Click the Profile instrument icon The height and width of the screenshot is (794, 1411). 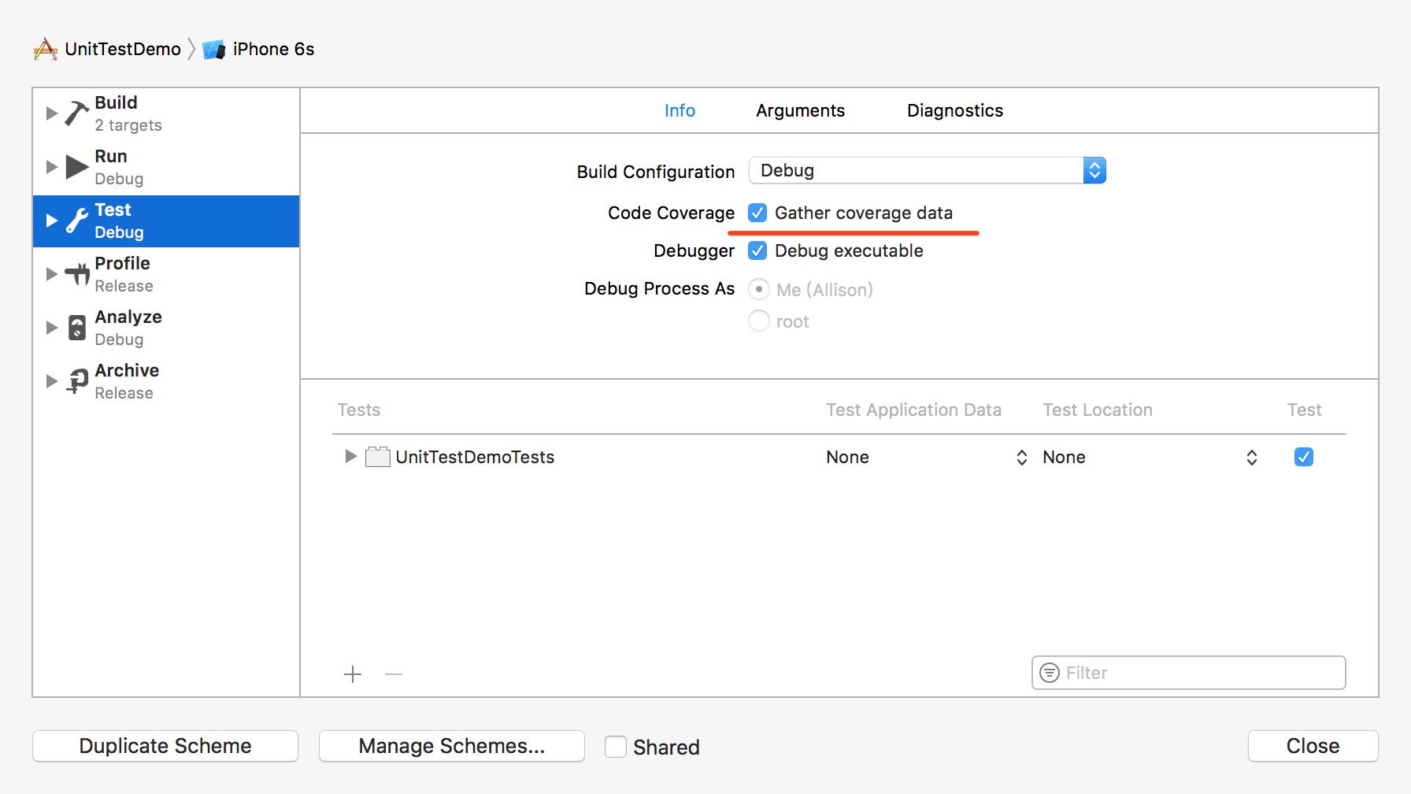point(77,274)
